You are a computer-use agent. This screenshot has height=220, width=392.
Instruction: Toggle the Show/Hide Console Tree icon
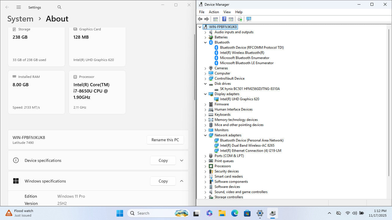pyautogui.click(x=215, y=19)
